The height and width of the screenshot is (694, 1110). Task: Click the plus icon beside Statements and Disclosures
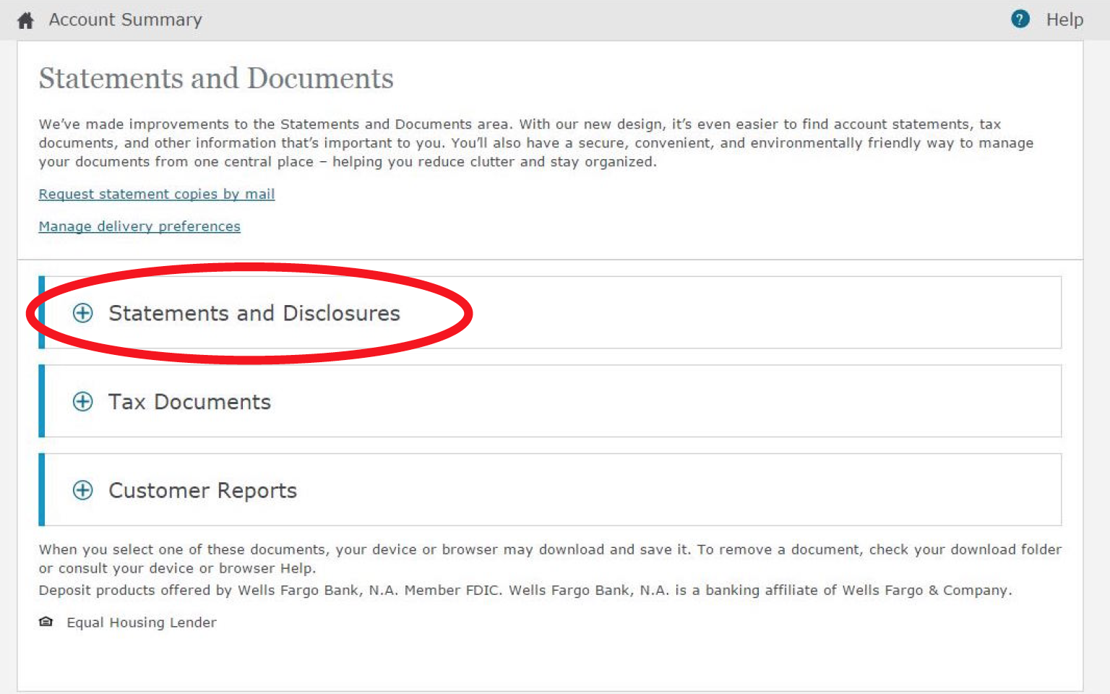tap(82, 313)
